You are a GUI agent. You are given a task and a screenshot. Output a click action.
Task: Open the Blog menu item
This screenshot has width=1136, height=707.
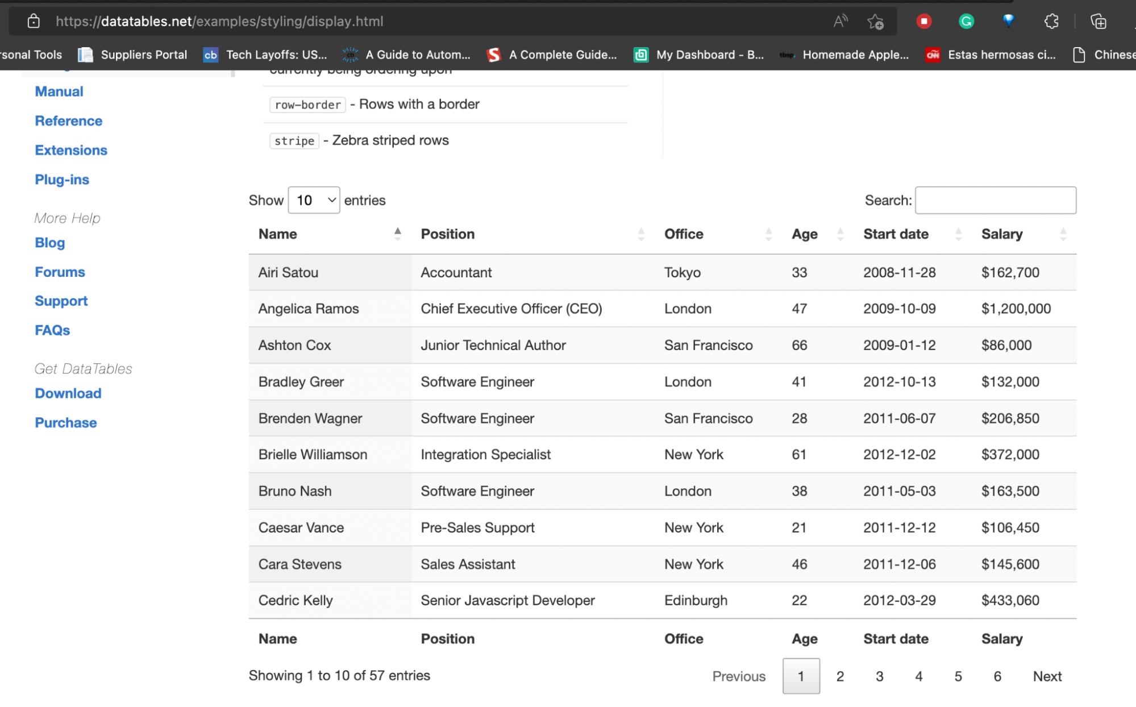(49, 242)
